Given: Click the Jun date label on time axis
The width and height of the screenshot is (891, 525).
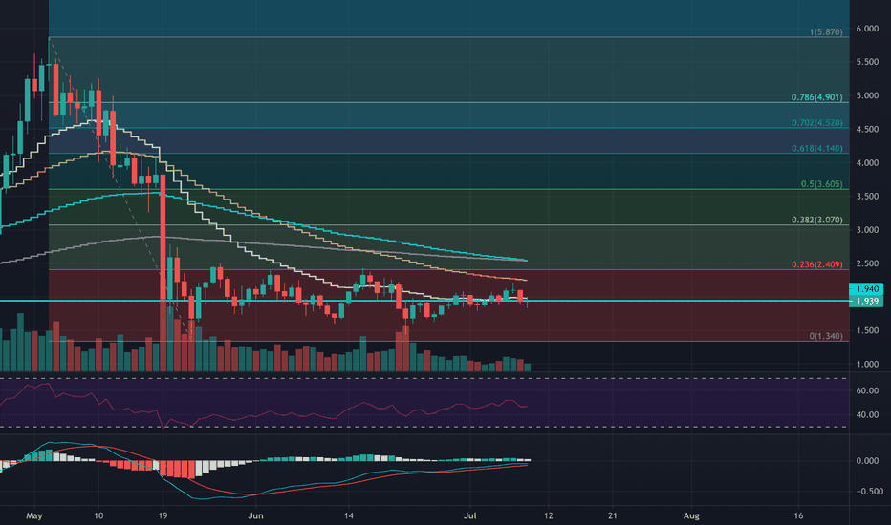Looking at the screenshot, I should tap(255, 515).
